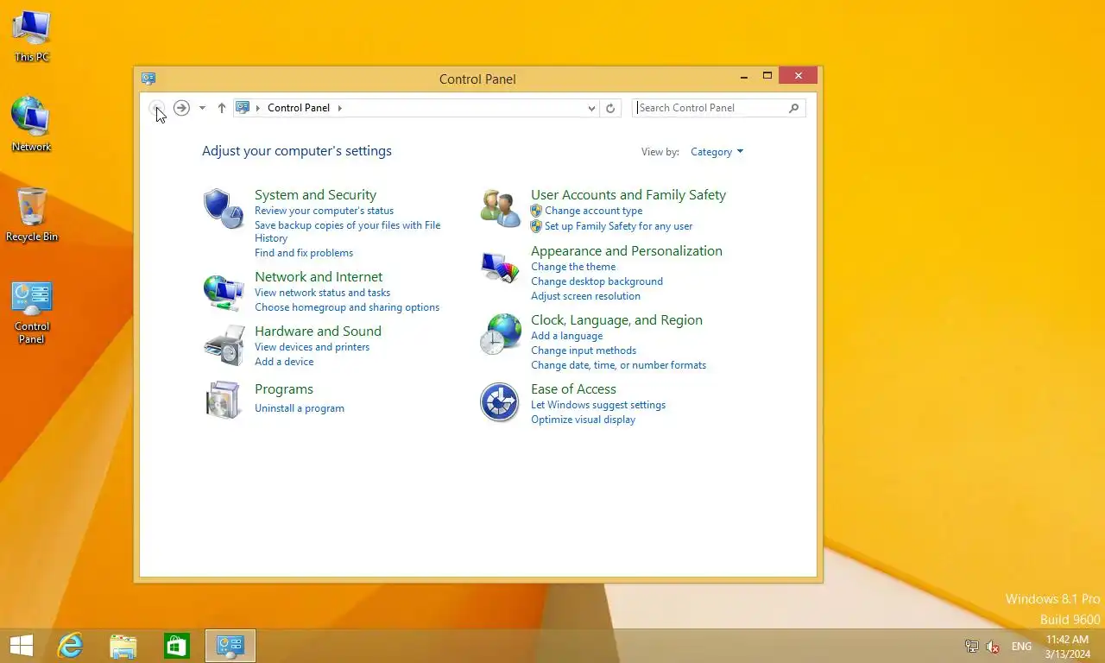1105x663 pixels.
Task: Open the Ease of Access icon
Action: coord(499,402)
